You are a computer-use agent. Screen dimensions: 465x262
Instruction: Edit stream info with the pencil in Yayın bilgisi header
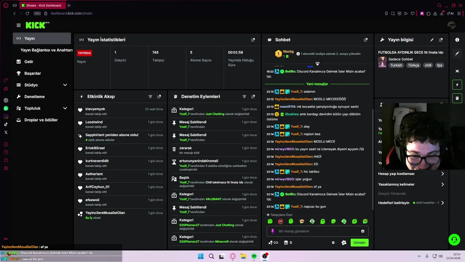432,40
